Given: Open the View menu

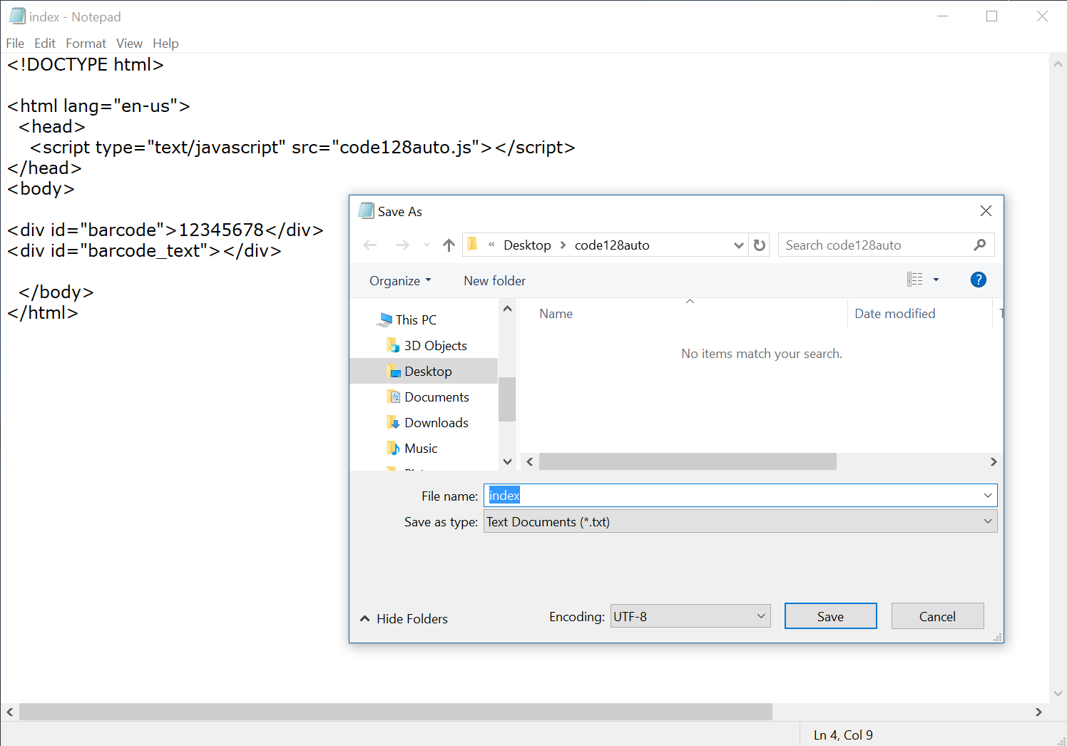Looking at the screenshot, I should click(x=129, y=44).
